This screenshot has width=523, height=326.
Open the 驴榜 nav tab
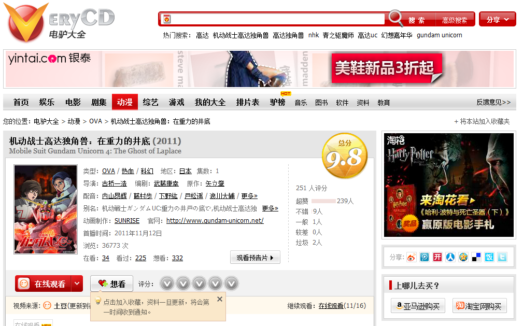tap(277, 102)
